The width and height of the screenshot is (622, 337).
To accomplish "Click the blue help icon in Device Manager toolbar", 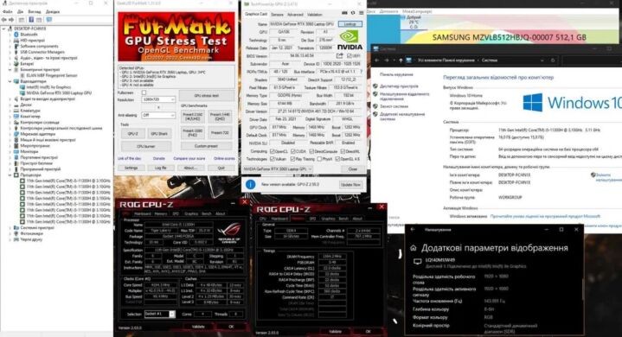I will (x=31, y=20).
